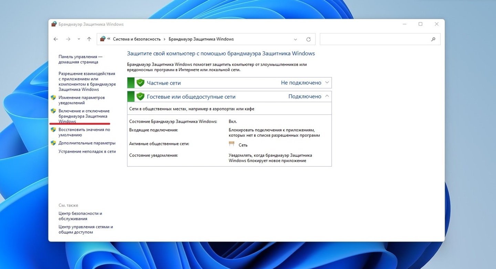Click 'Входящие подключения:' label
This screenshot has width=496, height=269.
pyautogui.click(x=154, y=130)
